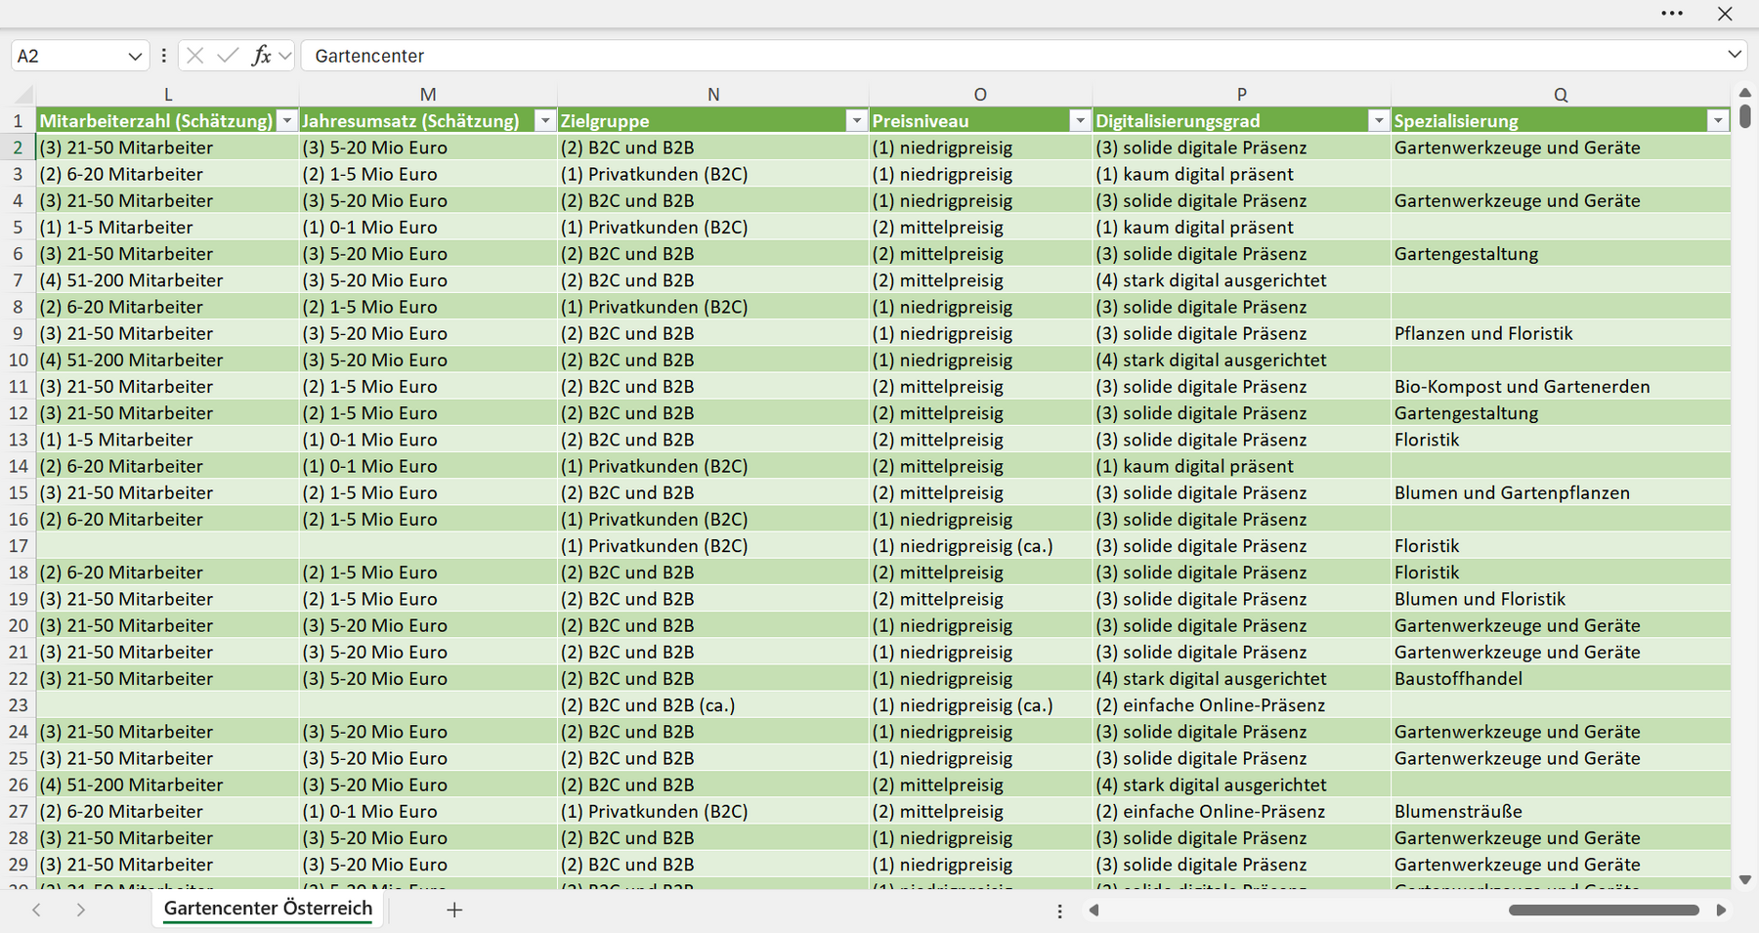Select the Gartencenter Österreich sheet tab
Screen dimensions: 1759x933
point(268,909)
